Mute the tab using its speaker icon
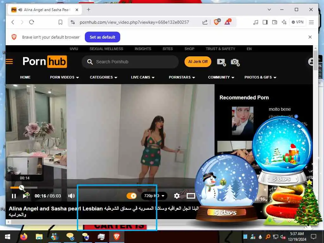Viewport: 324px width, 243px height. click(x=20, y=10)
